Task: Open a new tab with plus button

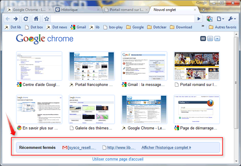Action: coord(203,10)
